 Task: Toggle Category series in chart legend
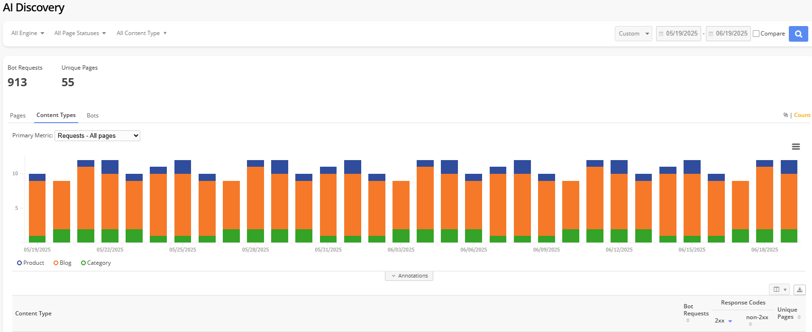point(96,263)
